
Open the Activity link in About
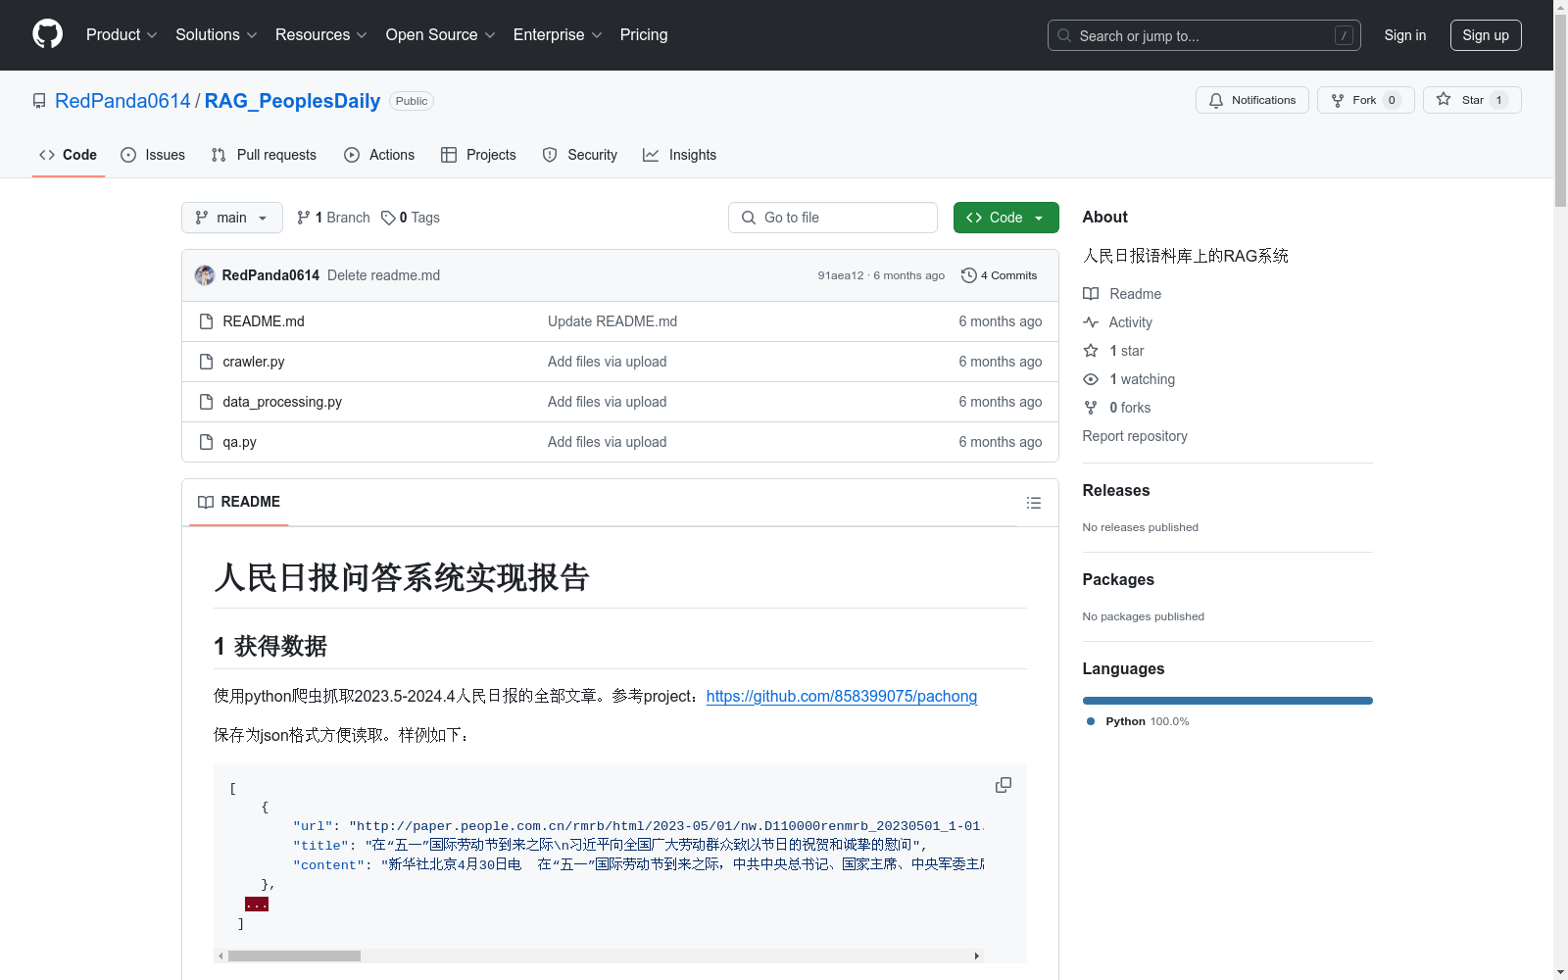tap(1117, 322)
